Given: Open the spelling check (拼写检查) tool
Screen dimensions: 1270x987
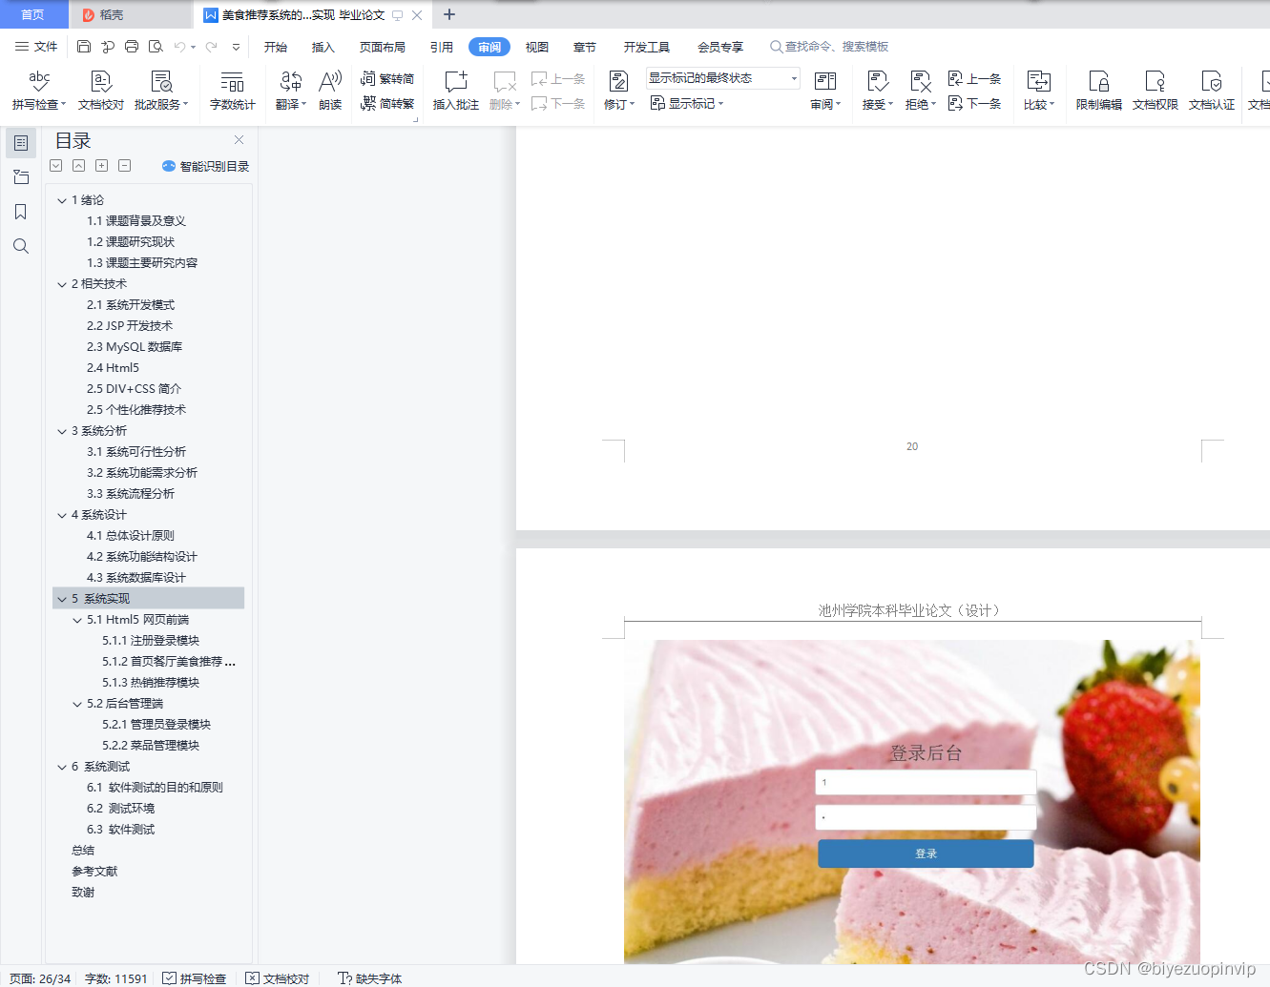Looking at the screenshot, I should pos(39,90).
